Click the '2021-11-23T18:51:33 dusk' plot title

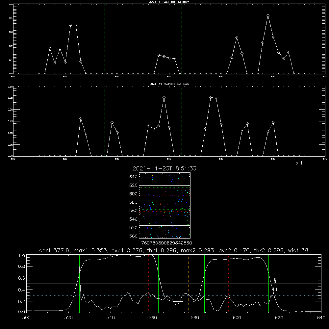click(169, 84)
